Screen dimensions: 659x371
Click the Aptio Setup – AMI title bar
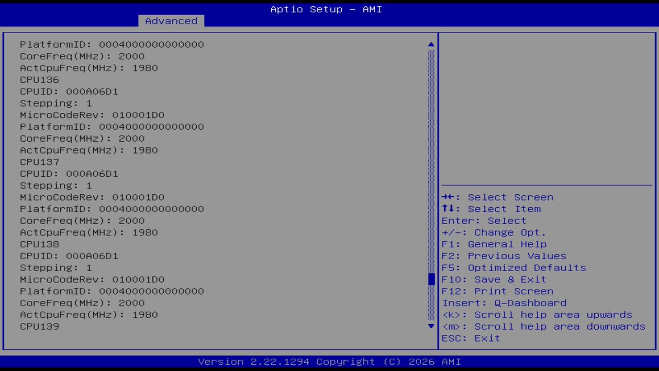(325, 9)
